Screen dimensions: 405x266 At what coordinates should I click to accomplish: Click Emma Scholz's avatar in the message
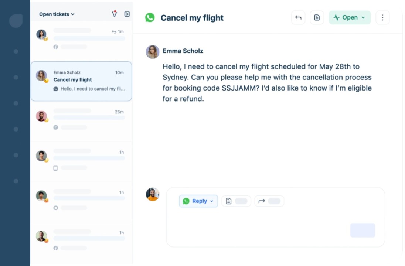[x=153, y=52]
